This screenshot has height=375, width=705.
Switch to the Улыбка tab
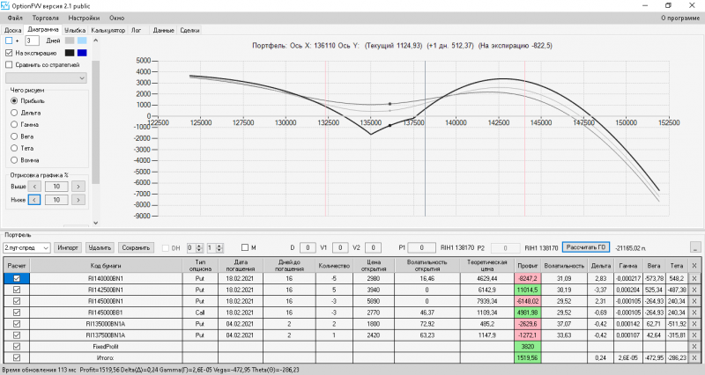75,30
